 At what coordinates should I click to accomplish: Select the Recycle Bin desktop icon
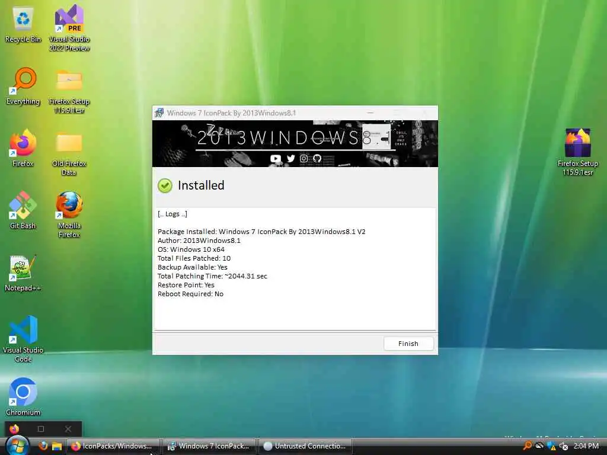[x=23, y=25]
